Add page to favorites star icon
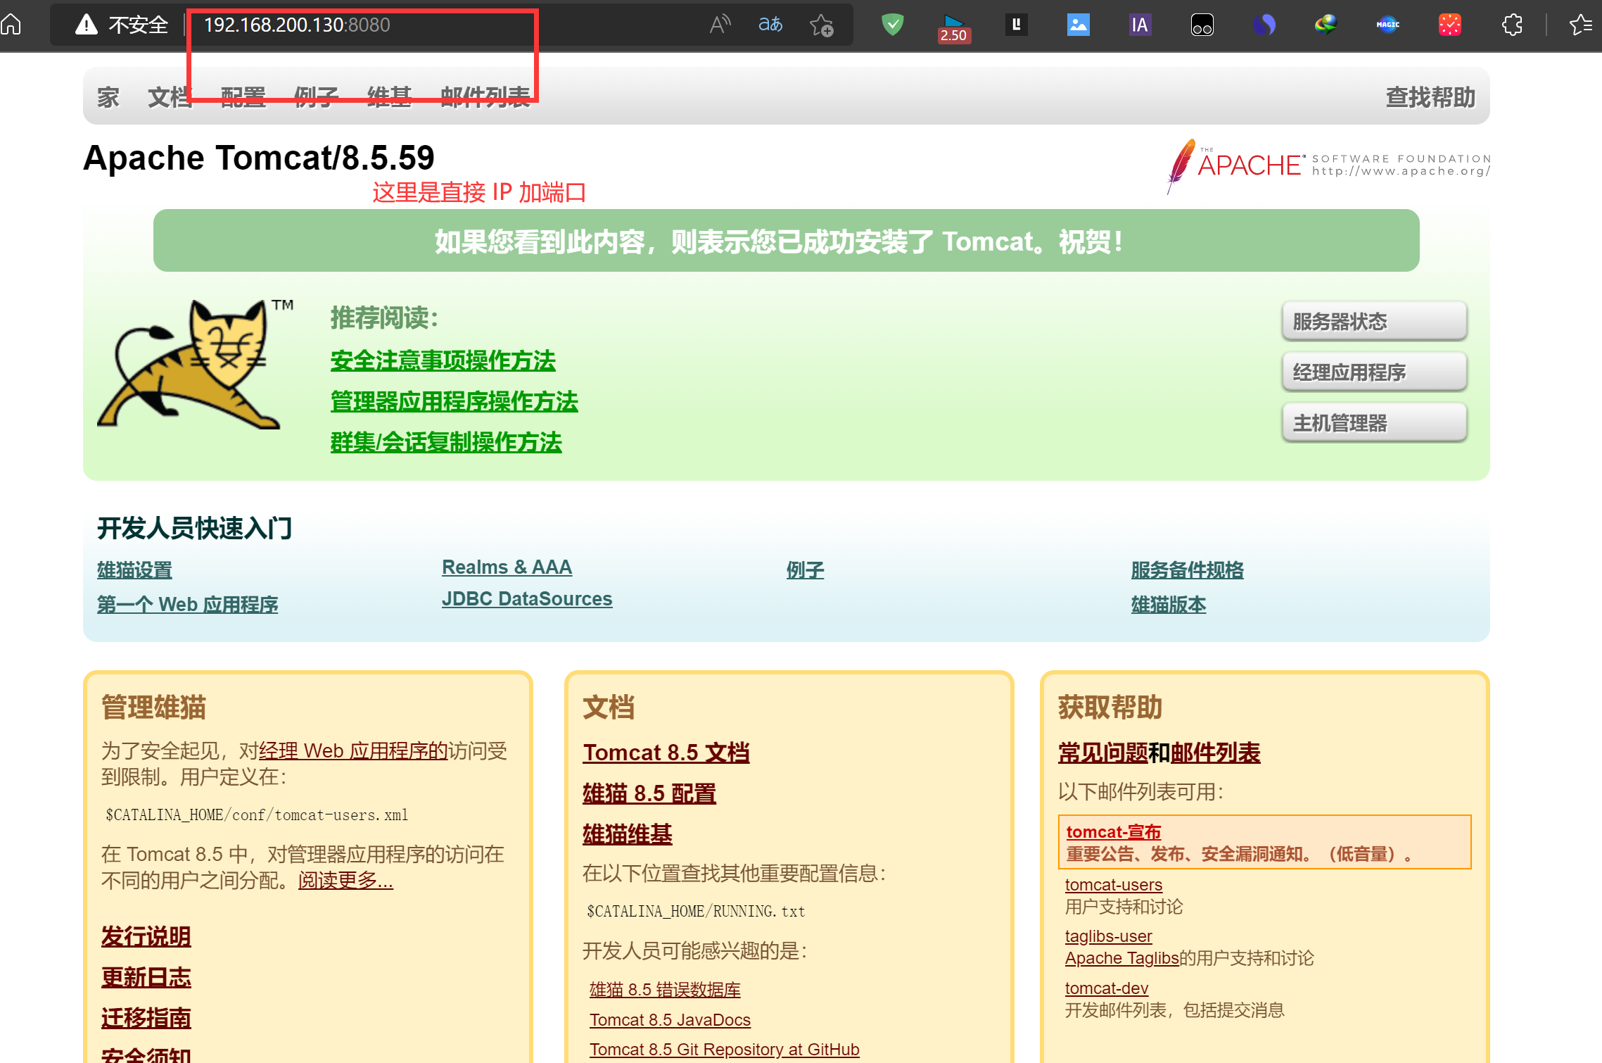This screenshot has height=1063, width=1602. point(821,25)
